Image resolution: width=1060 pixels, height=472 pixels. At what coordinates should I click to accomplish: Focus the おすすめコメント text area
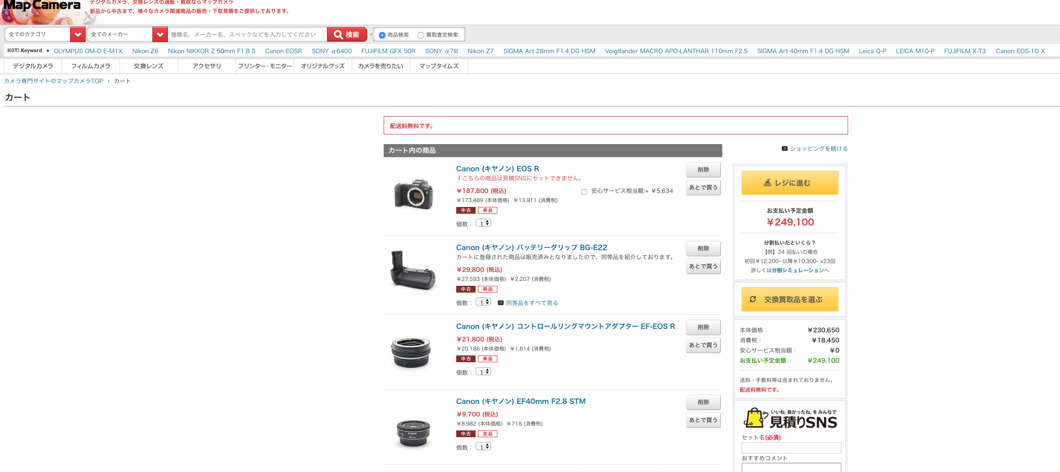(791, 468)
